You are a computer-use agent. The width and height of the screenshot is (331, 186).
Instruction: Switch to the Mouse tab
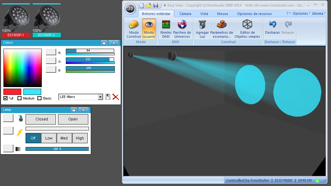222,14
